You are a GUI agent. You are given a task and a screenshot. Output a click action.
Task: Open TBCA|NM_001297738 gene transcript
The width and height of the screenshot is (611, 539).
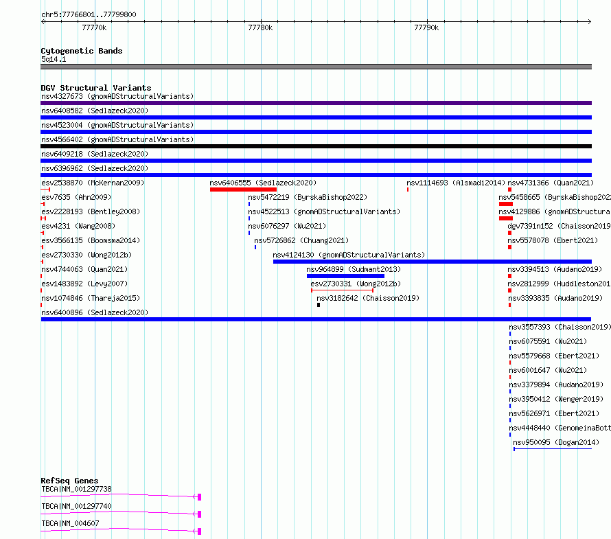pos(121,496)
